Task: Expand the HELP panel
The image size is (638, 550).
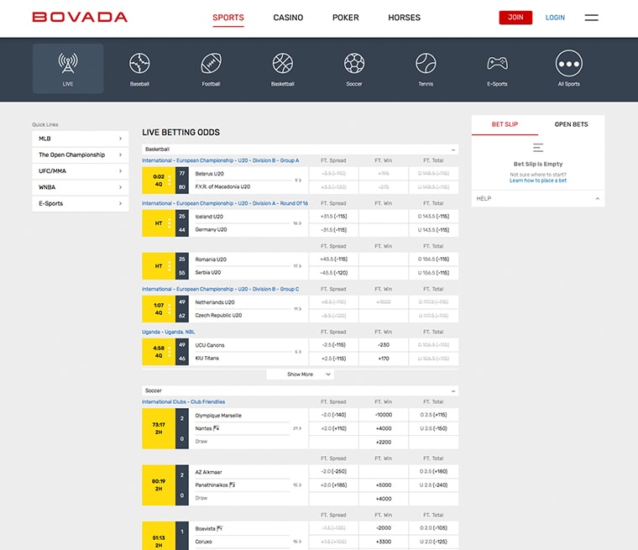Action: [x=538, y=199]
